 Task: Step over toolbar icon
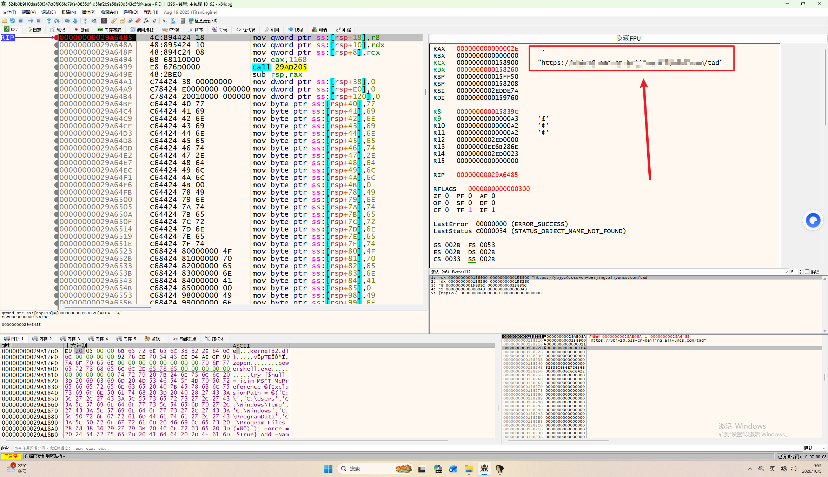point(57,21)
